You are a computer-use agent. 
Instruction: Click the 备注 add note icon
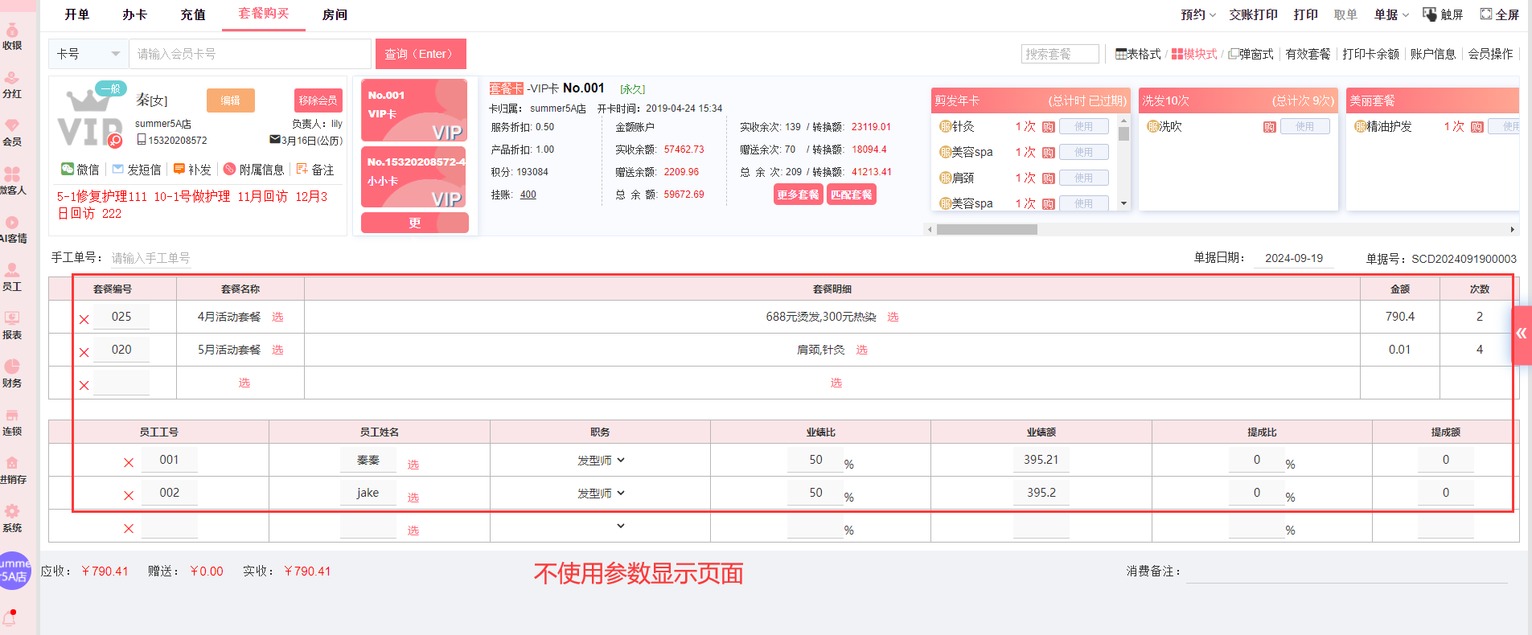pos(302,169)
